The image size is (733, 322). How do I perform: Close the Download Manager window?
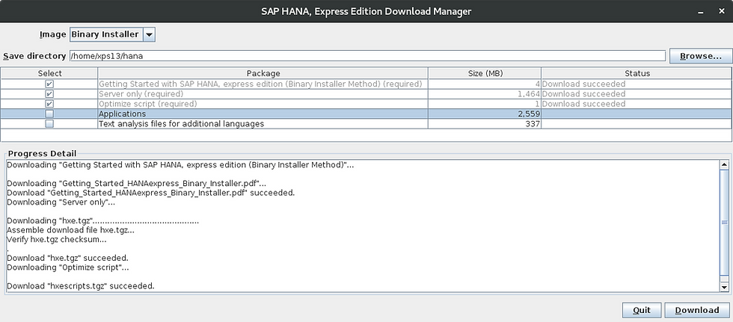tap(721, 12)
